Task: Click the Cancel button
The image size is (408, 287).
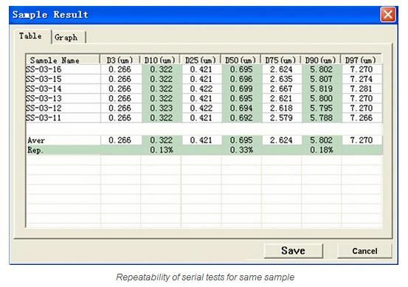Action: point(364,251)
